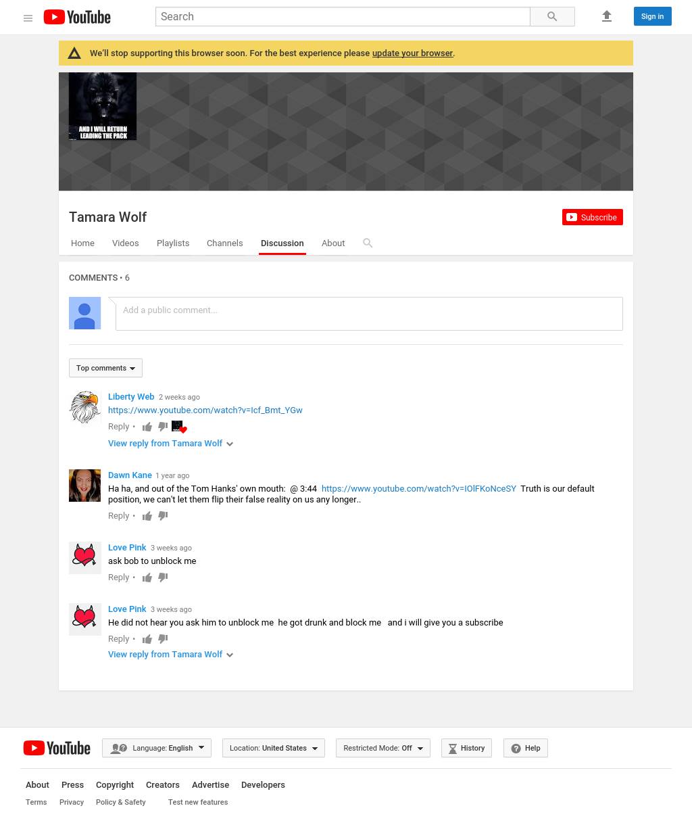Click the search magnifier button
Screen dimensions: 692x825
[x=552, y=17]
